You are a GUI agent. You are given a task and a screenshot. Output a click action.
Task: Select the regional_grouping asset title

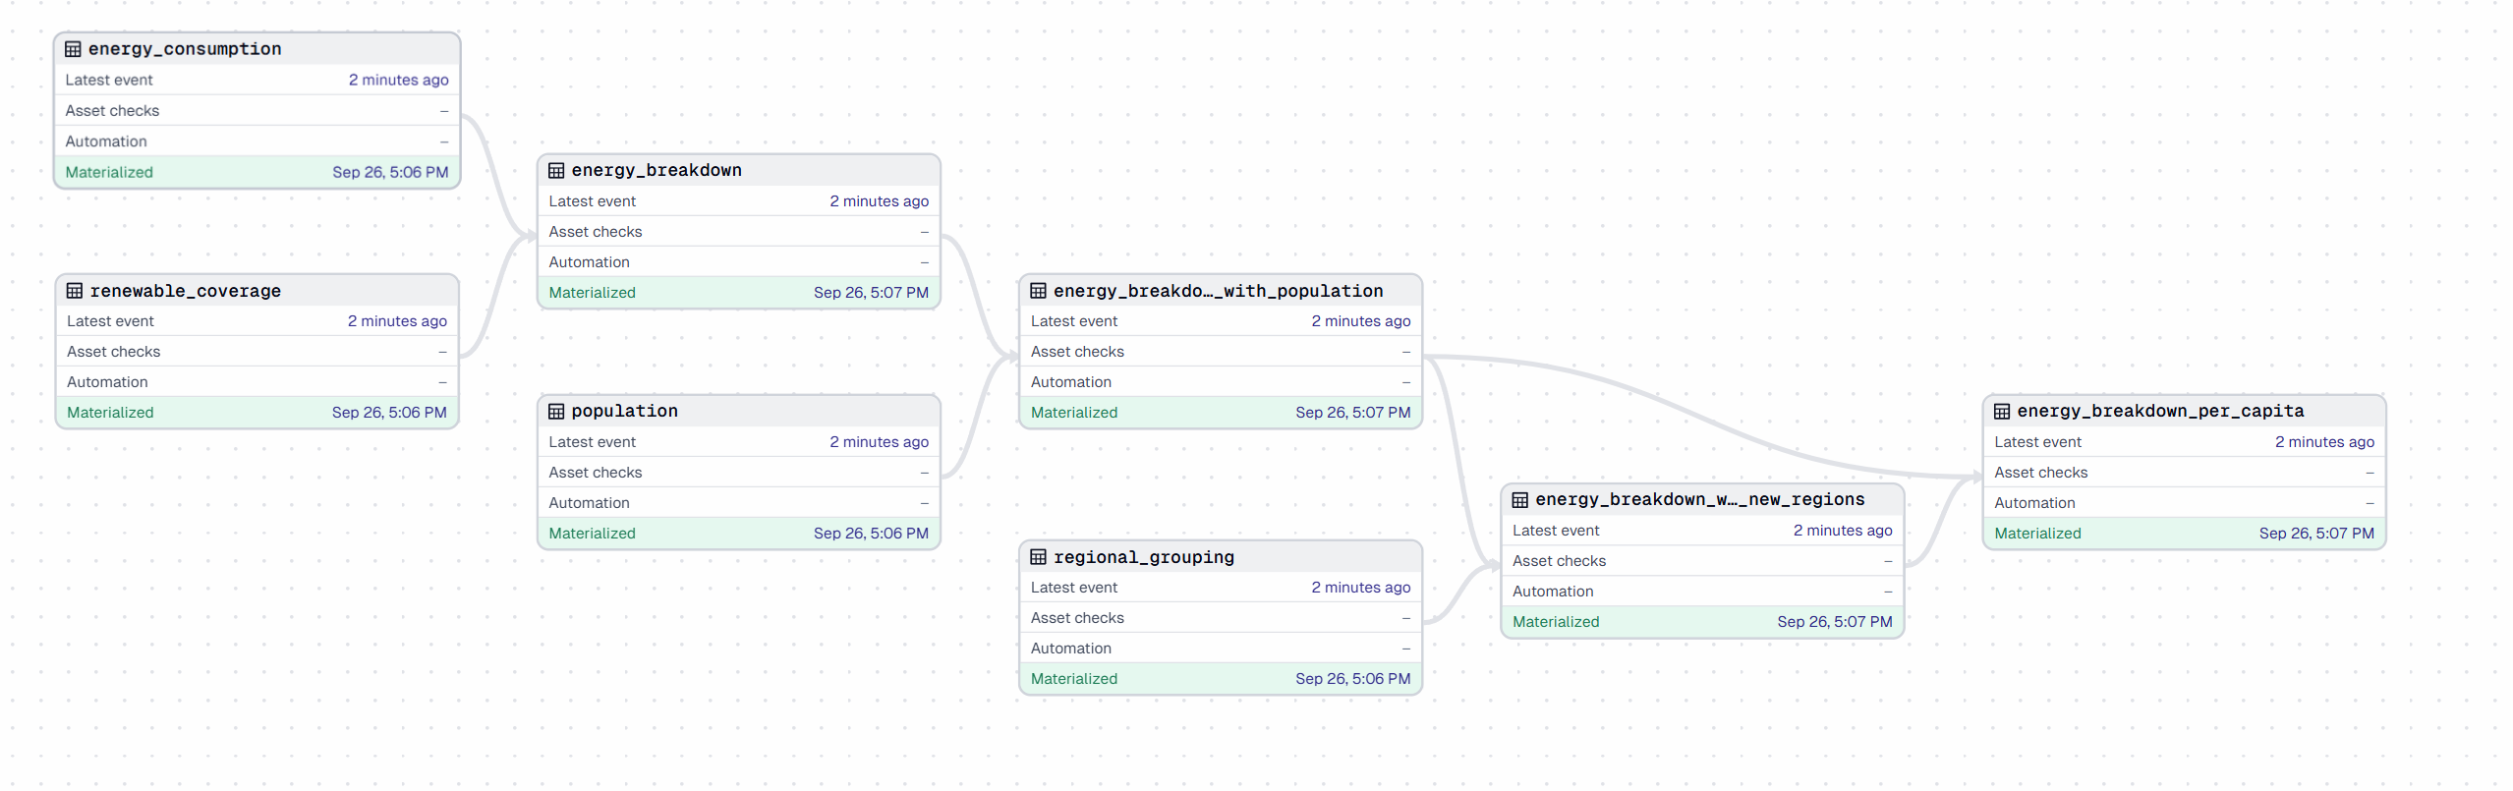pyautogui.click(x=1144, y=557)
